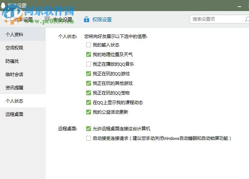
Task: Select 防骚扰 in the sidebar
Action: [x=23, y=61]
